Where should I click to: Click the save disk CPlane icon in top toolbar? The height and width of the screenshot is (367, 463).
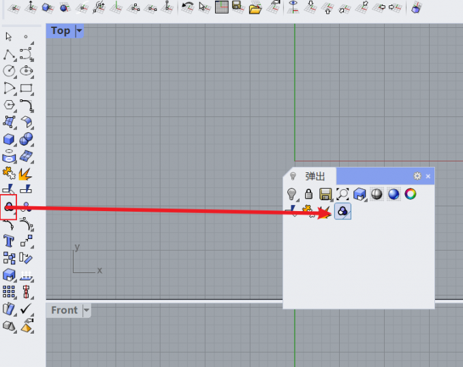pyautogui.click(x=238, y=7)
